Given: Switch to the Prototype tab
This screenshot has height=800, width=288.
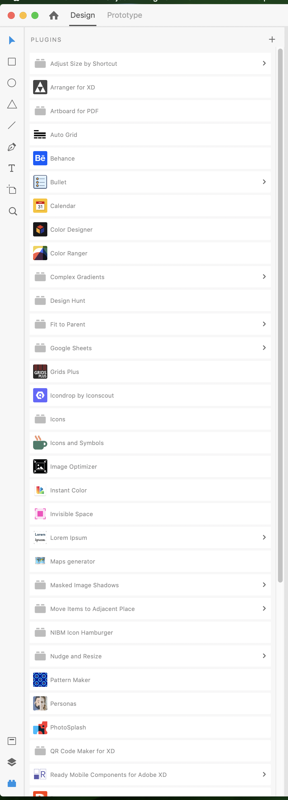Looking at the screenshot, I should pyautogui.click(x=124, y=15).
